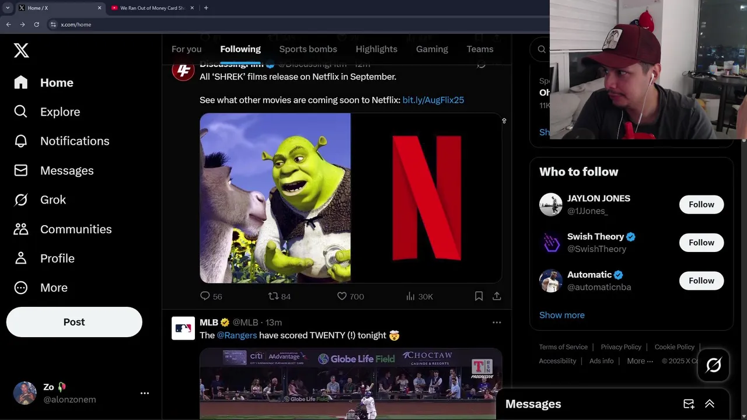This screenshot has width=747, height=420.
Task: Open Explore from the sidebar
Action: click(x=47, y=112)
